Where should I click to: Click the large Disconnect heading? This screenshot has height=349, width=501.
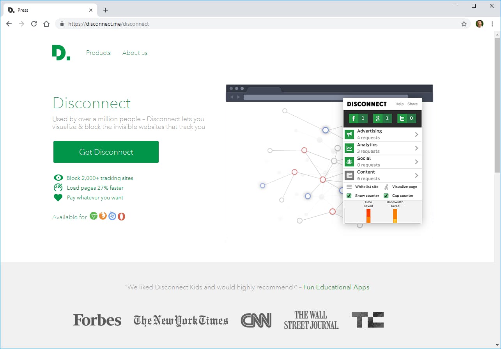click(x=92, y=103)
